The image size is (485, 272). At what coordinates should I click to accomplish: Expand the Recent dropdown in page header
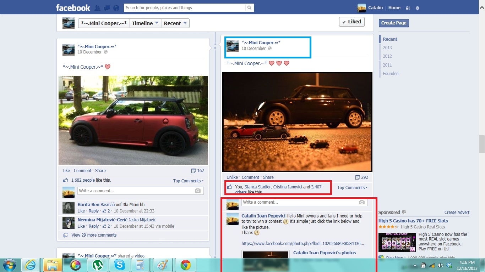tap(175, 23)
